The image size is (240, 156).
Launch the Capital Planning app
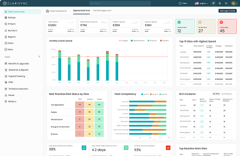(15, 76)
